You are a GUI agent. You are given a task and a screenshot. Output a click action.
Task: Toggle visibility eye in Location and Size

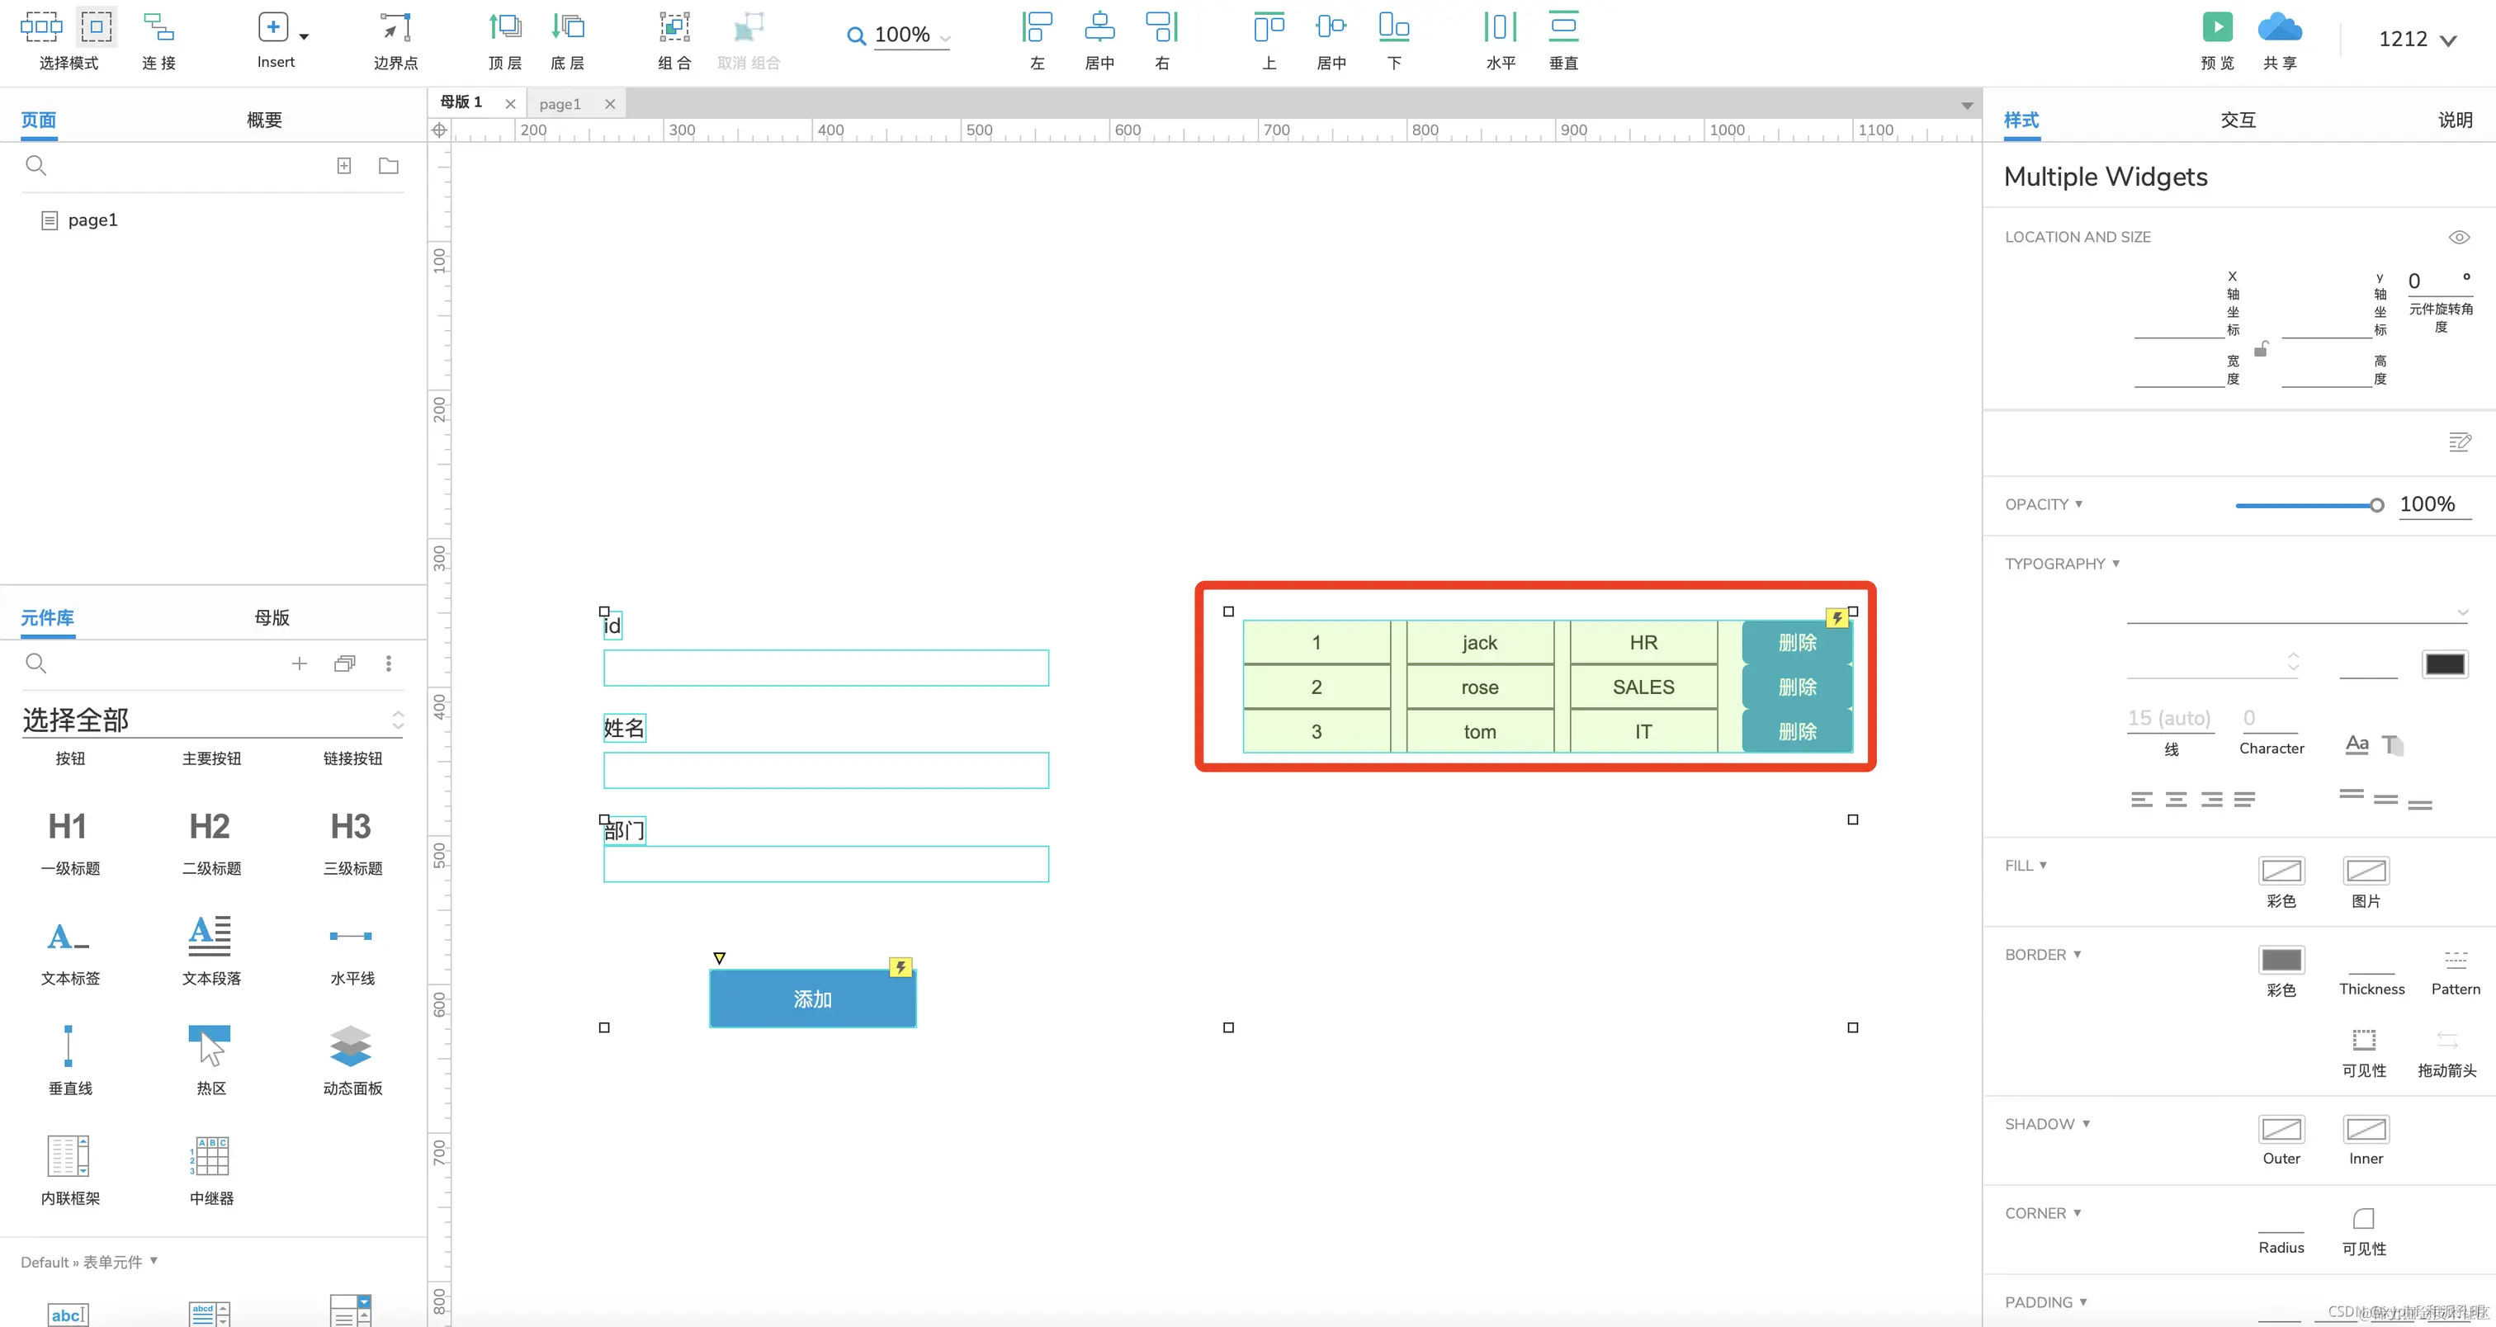pyautogui.click(x=2458, y=238)
